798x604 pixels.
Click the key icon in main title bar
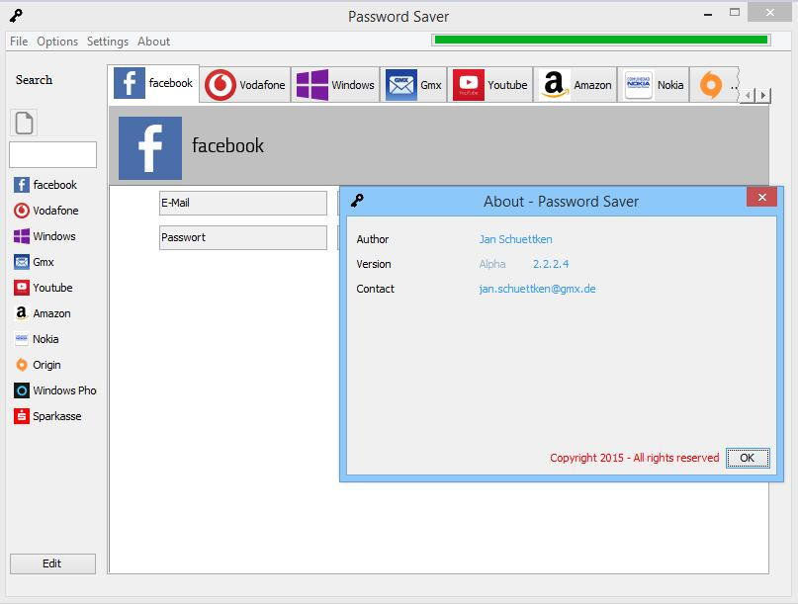[16, 16]
